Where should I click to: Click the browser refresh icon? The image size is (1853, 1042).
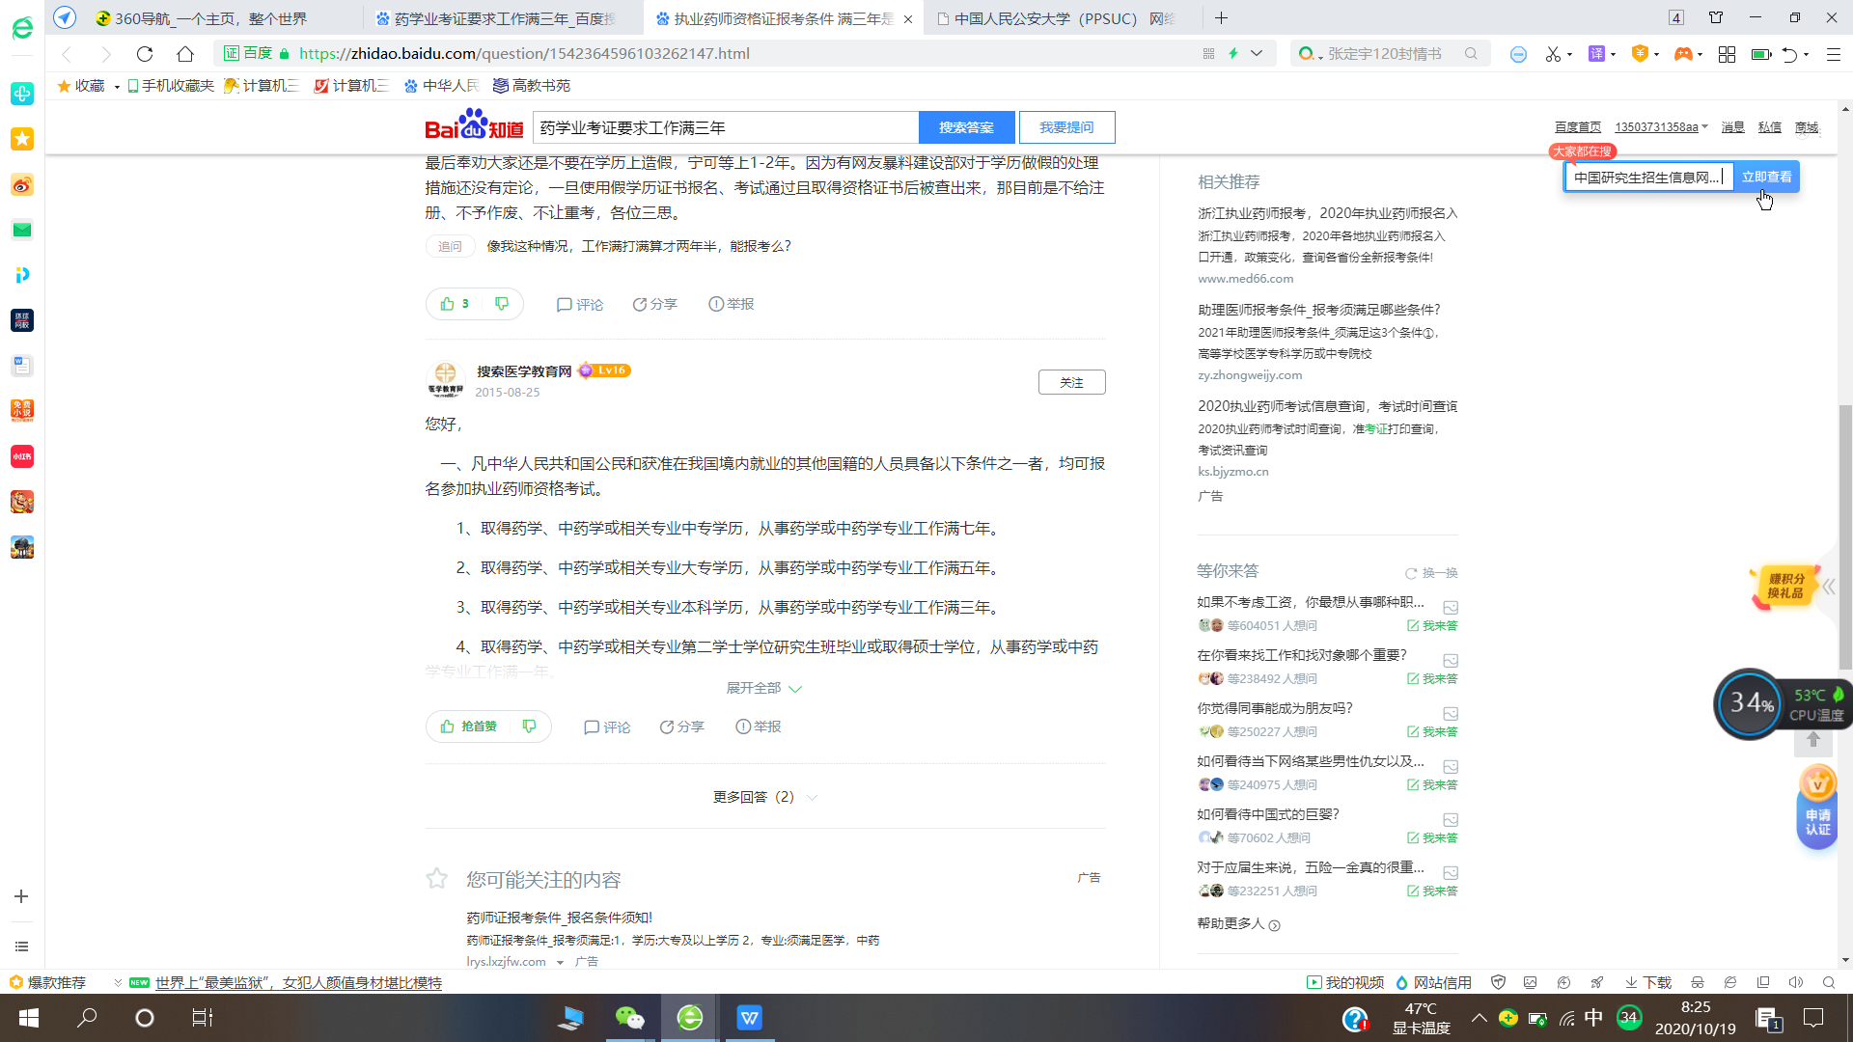click(x=145, y=54)
